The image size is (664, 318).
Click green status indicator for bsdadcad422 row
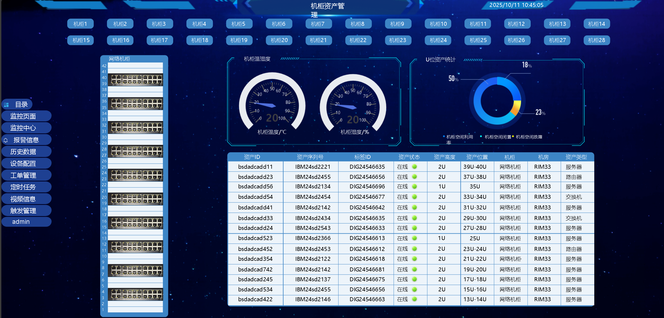(x=414, y=299)
